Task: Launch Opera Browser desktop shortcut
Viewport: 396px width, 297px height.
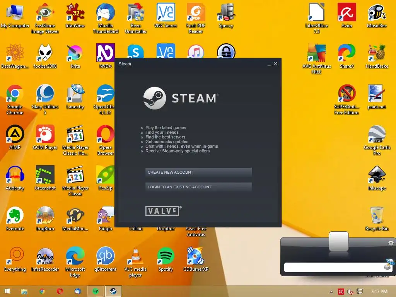Action: (x=105, y=140)
